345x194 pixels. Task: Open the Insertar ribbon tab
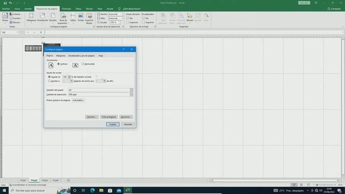28,9
